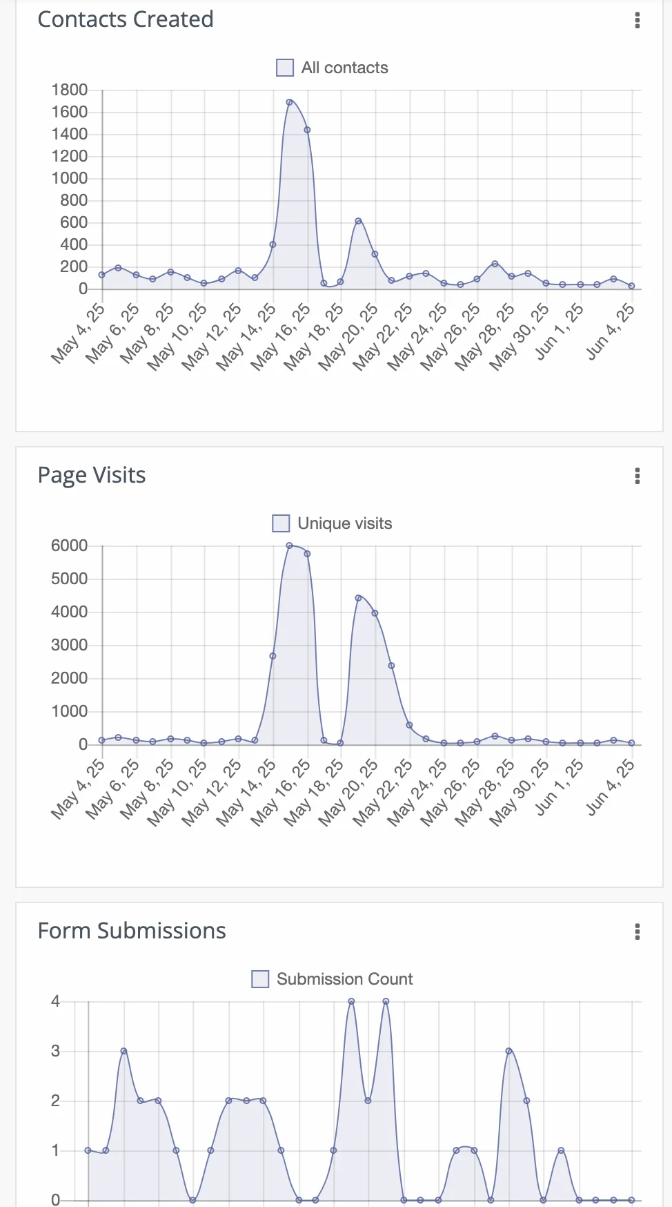Click the Form Submissions chart title
This screenshot has width=672, height=1207.
pyautogui.click(x=132, y=931)
